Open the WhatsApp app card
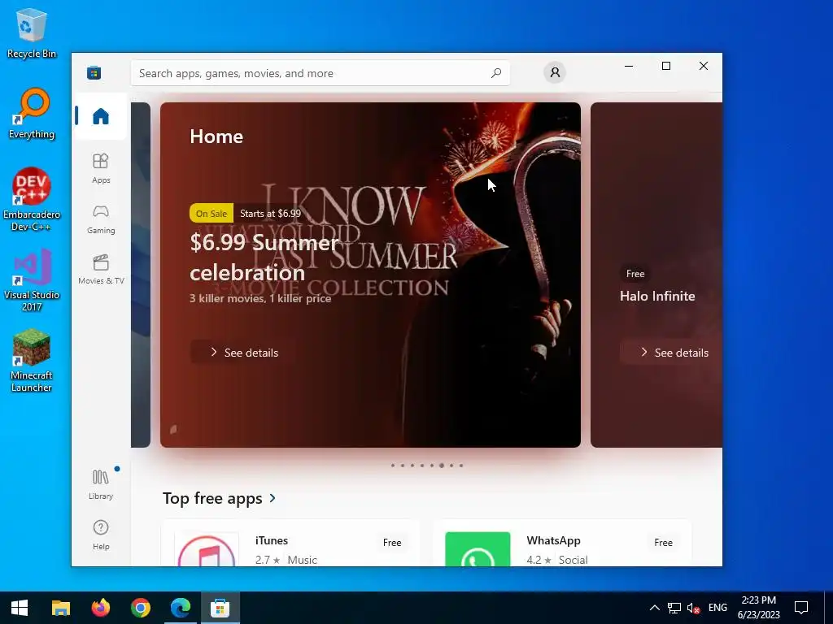The image size is (833, 624). (562, 544)
